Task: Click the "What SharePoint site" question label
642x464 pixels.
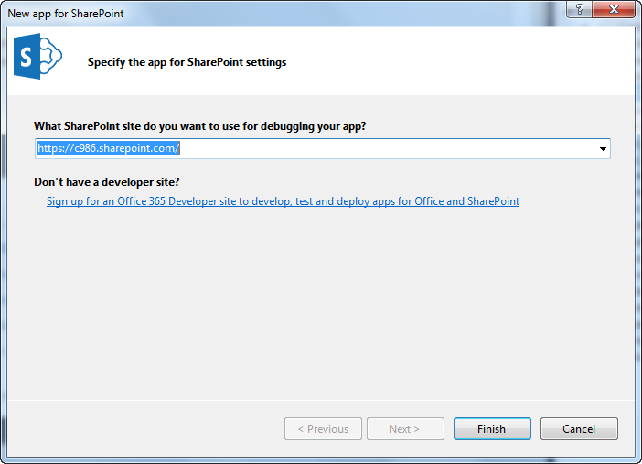Action: (206, 125)
